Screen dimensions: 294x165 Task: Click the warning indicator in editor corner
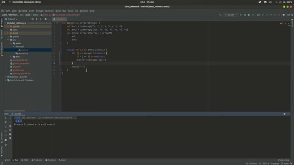coord(282,23)
